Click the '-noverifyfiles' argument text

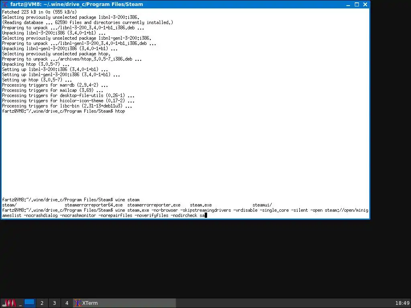pos(151,215)
